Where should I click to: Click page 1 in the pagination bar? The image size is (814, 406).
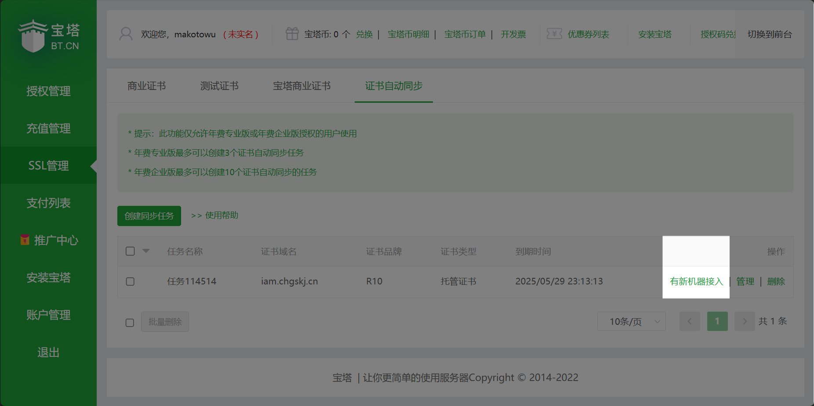(717, 321)
